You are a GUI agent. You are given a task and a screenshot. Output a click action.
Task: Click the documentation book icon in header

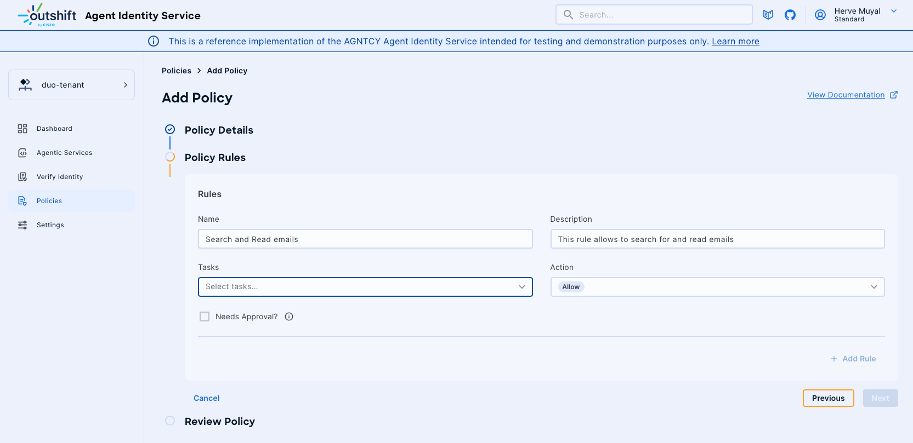coord(768,15)
